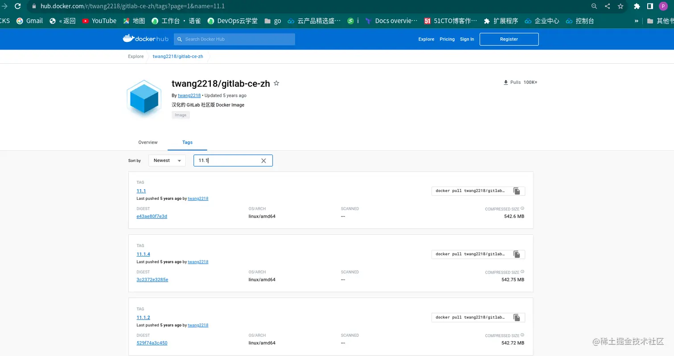Copy the docker pull command for tag 11.1
Screen dimensions: 674x356
pos(517,191)
